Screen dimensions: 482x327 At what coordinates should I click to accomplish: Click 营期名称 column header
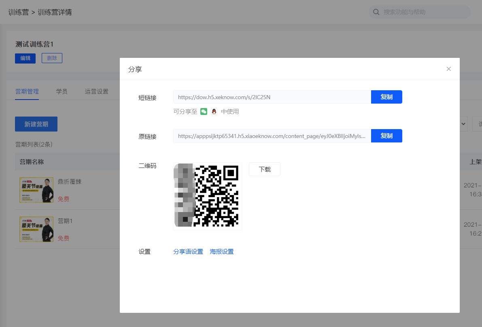tap(32, 162)
